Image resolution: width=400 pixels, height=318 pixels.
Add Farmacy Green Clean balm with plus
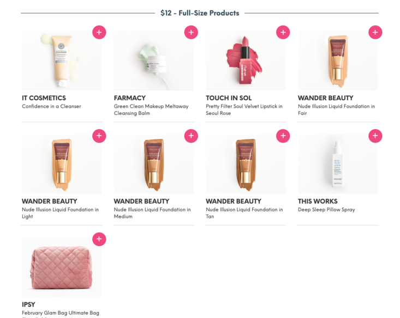pos(191,32)
